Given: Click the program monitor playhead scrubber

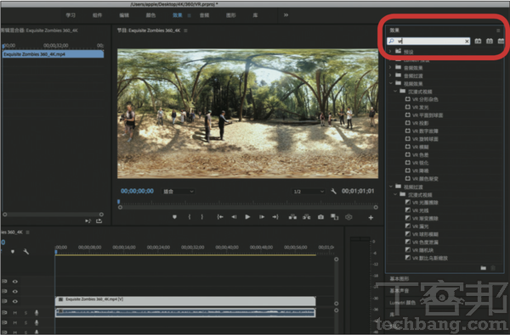Looking at the screenshot, I should click(119, 202).
